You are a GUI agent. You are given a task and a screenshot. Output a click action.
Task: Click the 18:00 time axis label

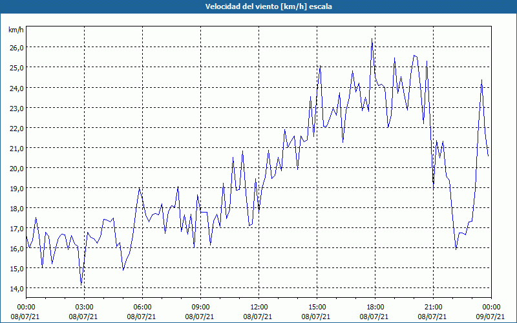coord(375,307)
